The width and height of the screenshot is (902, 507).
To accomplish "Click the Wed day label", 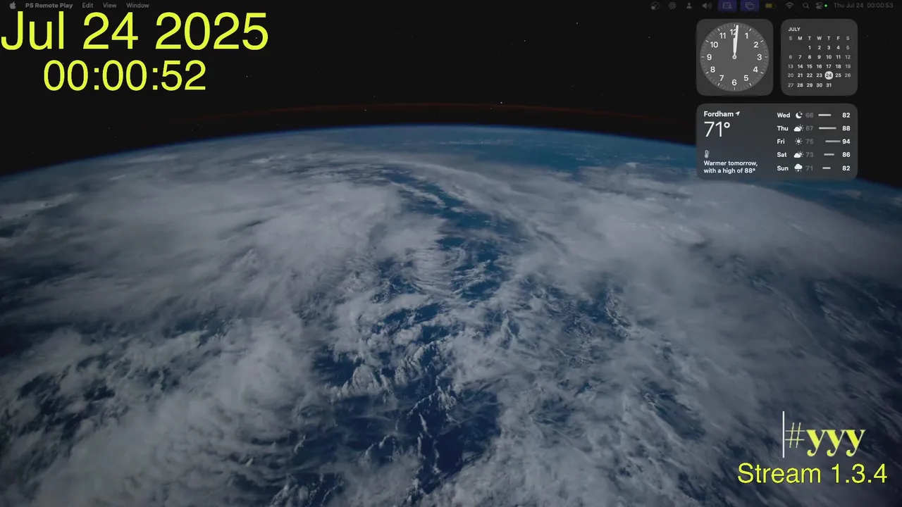I will tap(784, 115).
